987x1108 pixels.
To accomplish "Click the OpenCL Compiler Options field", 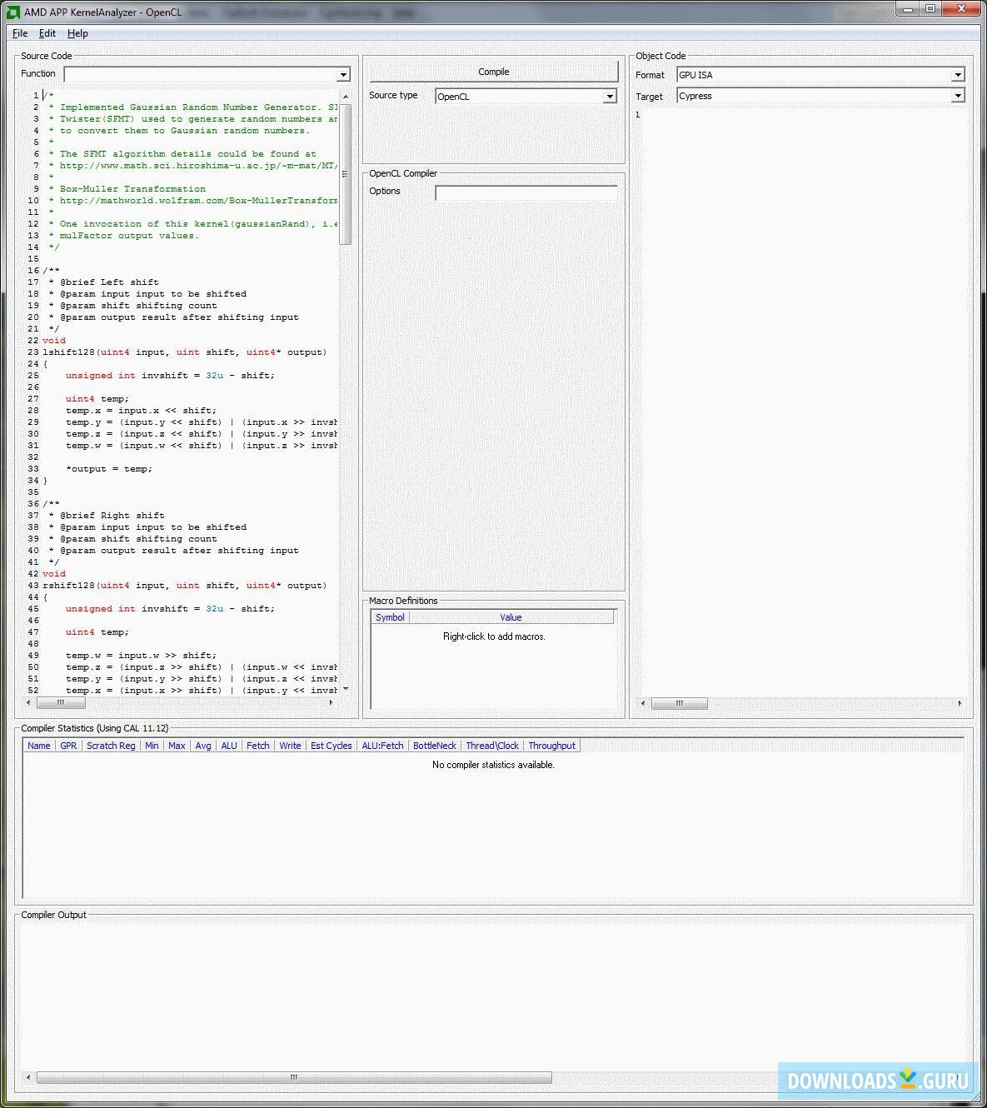I will (x=526, y=192).
